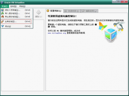Click the Ctrl+E shortcut label
Image resolution: width=129 pixels, height=96 pixels.
point(28,17)
